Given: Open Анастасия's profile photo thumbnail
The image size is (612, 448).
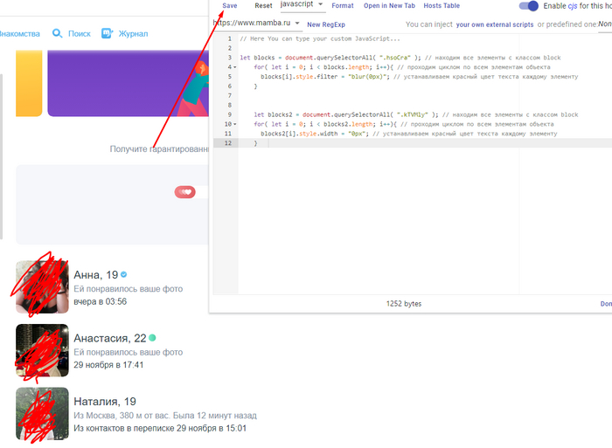Looking at the screenshot, I should click(x=42, y=350).
